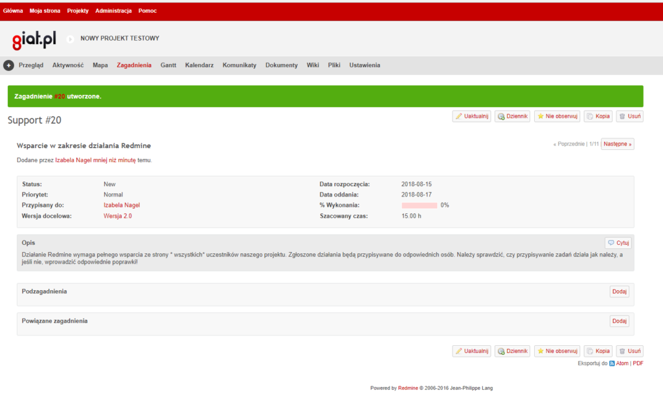663x402 pixels.
Task: Click the issue title 'Wsparcie w zakresie działania Redmine'
Action: coord(84,145)
